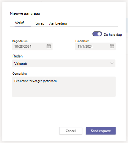Click the Cancel button
Screen dimensions: 128x143
[71, 131]
